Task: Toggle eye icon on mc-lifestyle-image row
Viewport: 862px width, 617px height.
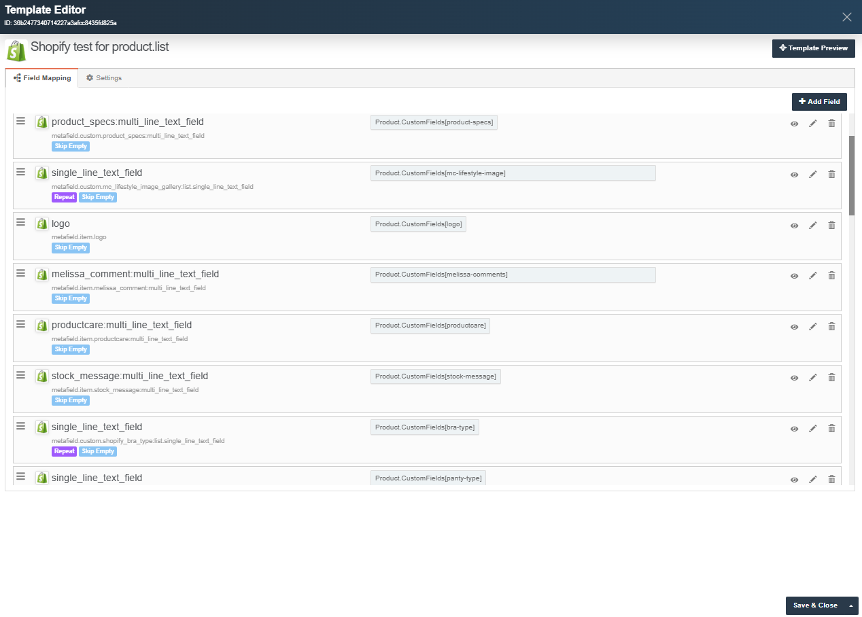Action: click(x=794, y=175)
